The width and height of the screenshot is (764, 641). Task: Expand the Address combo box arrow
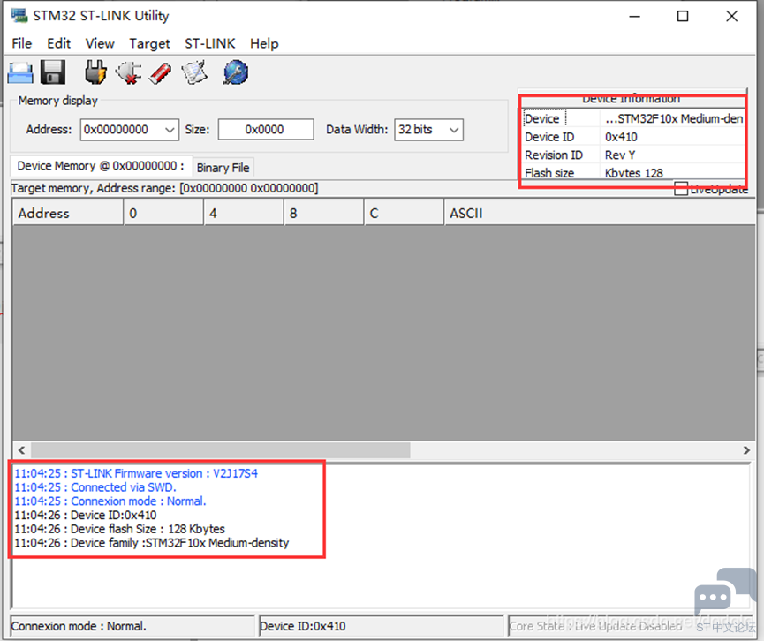pyautogui.click(x=170, y=130)
